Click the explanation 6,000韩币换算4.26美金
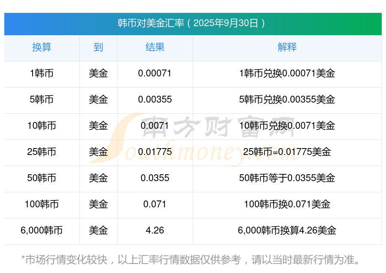Screen dimensions: 386x273 [287, 231]
